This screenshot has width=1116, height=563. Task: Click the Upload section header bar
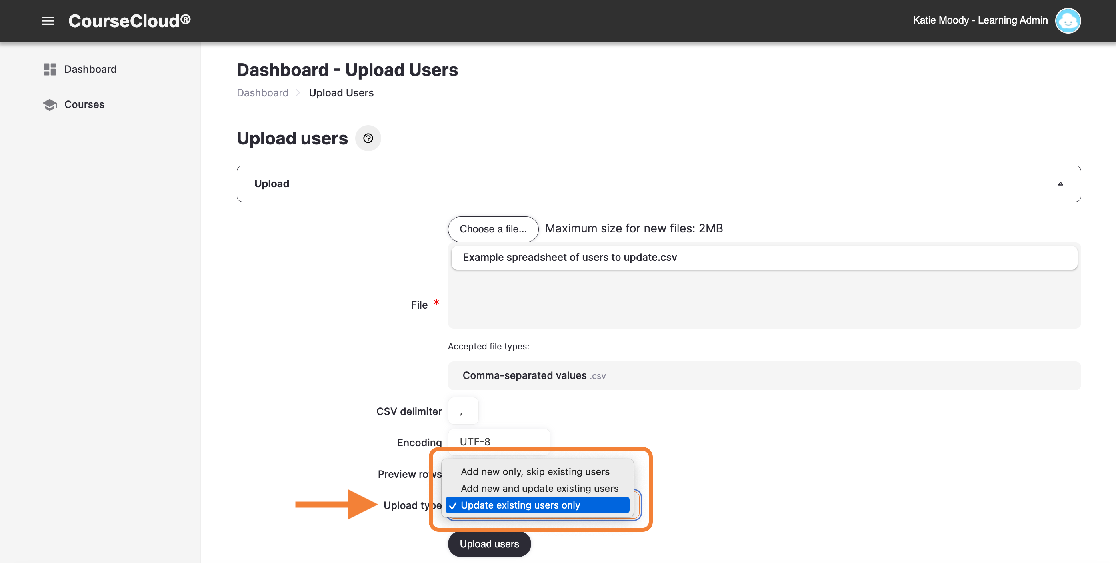coord(658,184)
